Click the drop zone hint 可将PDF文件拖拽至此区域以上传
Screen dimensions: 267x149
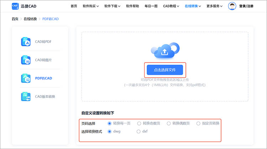click(x=165, y=80)
